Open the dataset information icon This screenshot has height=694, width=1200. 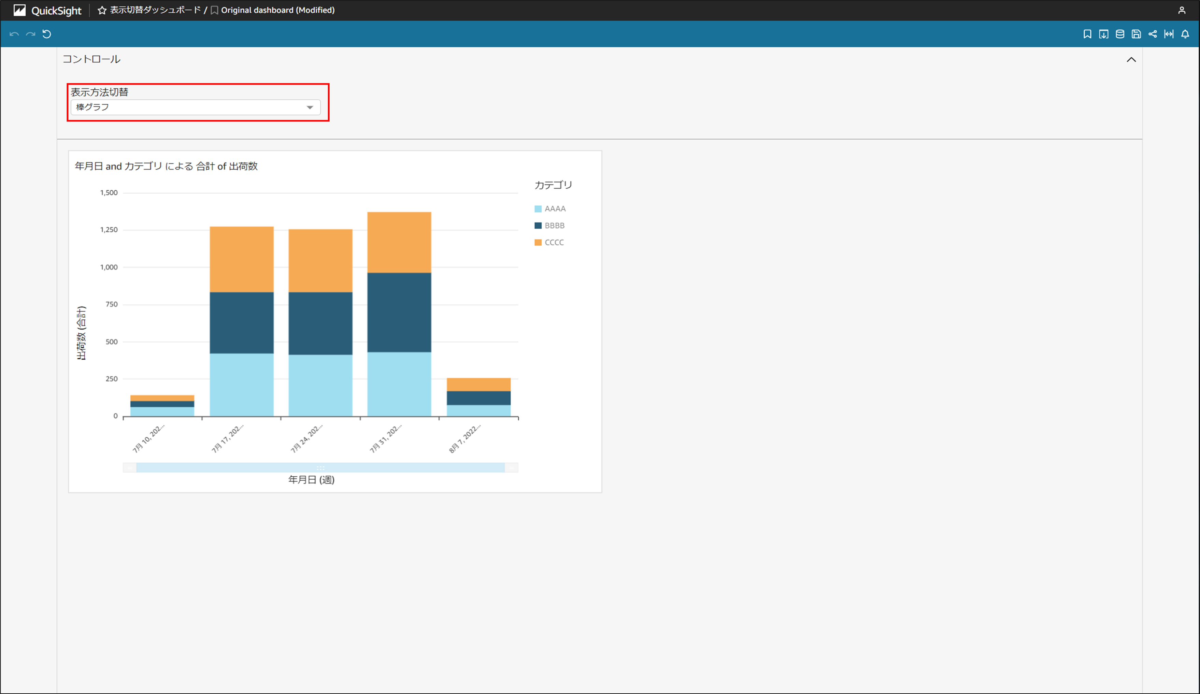(x=1119, y=34)
